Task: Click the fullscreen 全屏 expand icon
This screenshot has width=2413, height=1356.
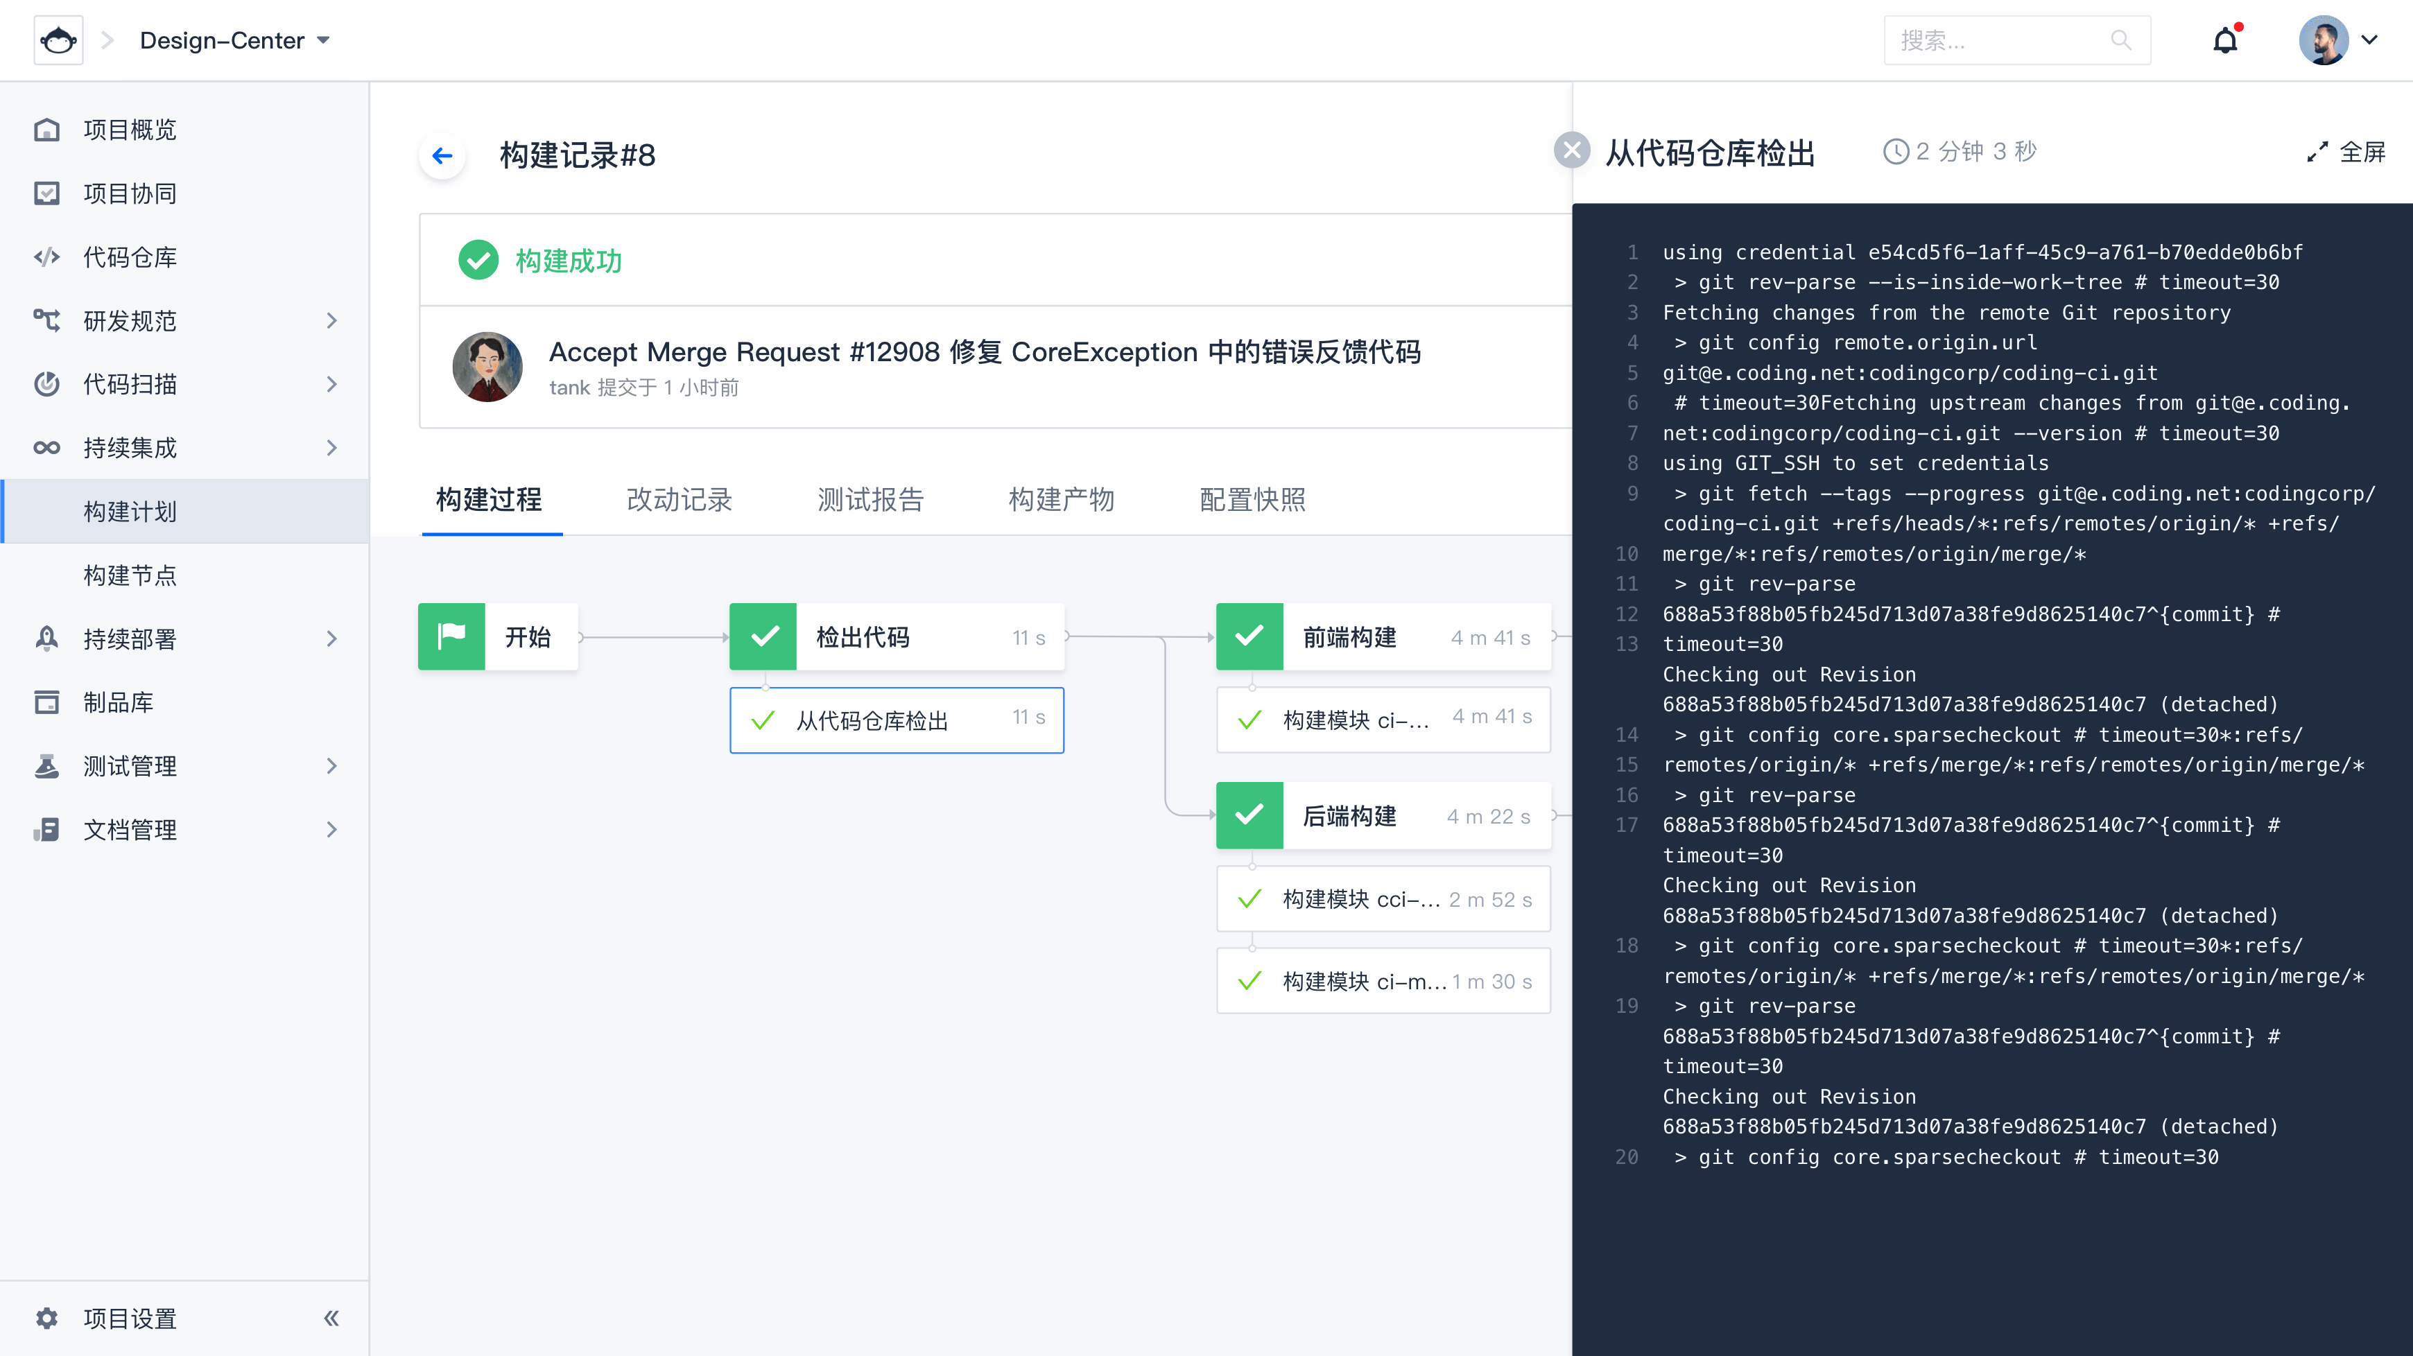Action: coord(2317,152)
